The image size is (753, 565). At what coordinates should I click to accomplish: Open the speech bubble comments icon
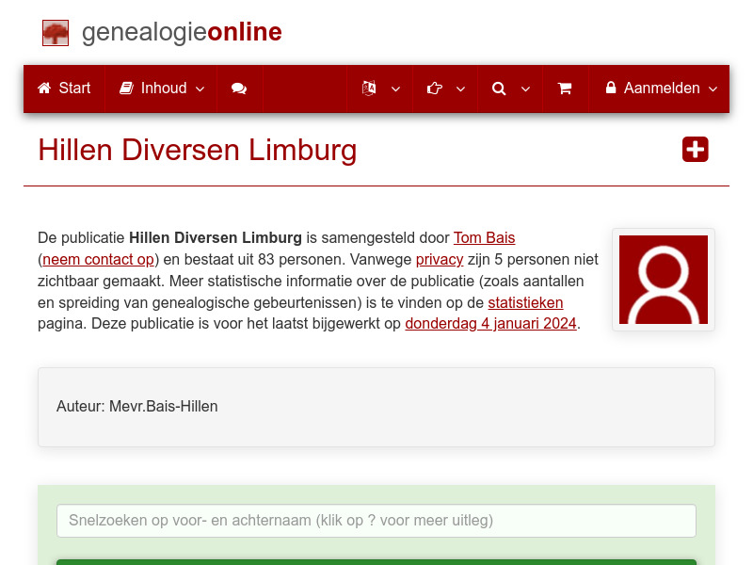pos(239,89)
